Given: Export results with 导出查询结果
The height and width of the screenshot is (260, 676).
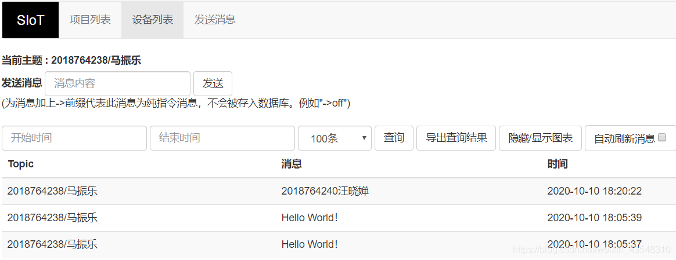Looking at the screenshot, I should pos(456,138).
